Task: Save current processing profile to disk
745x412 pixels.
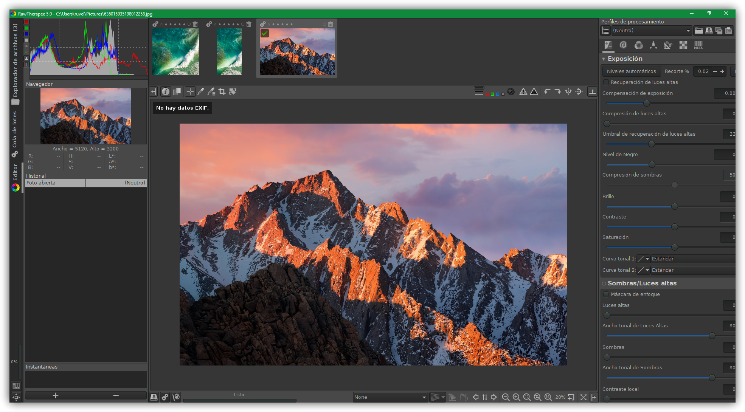Action: (x=709, y=31)
